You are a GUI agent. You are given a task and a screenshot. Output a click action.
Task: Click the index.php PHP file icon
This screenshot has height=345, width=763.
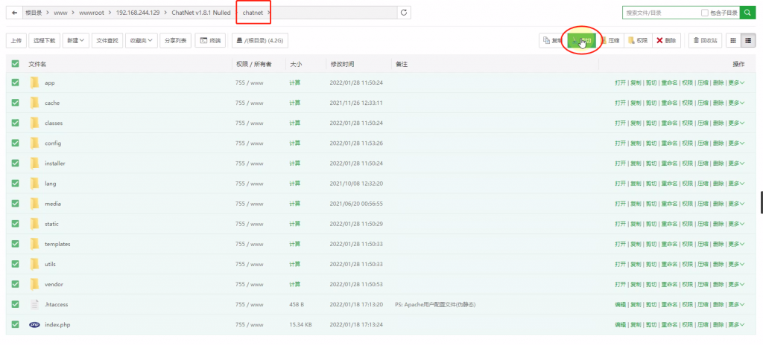pyautogui.click(x=34, y=325)
